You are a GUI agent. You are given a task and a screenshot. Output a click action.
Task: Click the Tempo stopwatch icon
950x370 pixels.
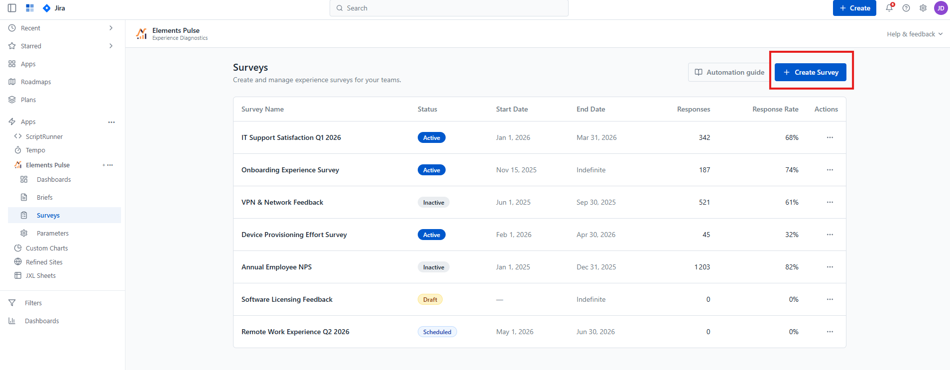coord(18,150)
